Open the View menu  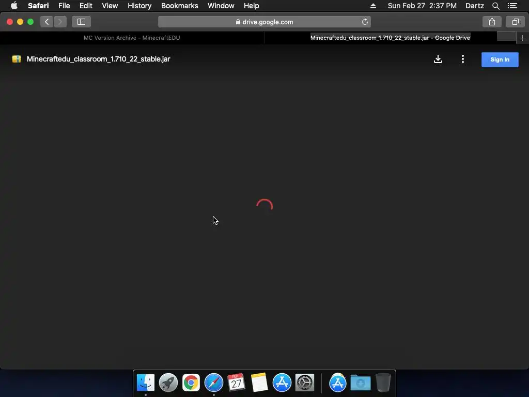click(x=110, y=6)
